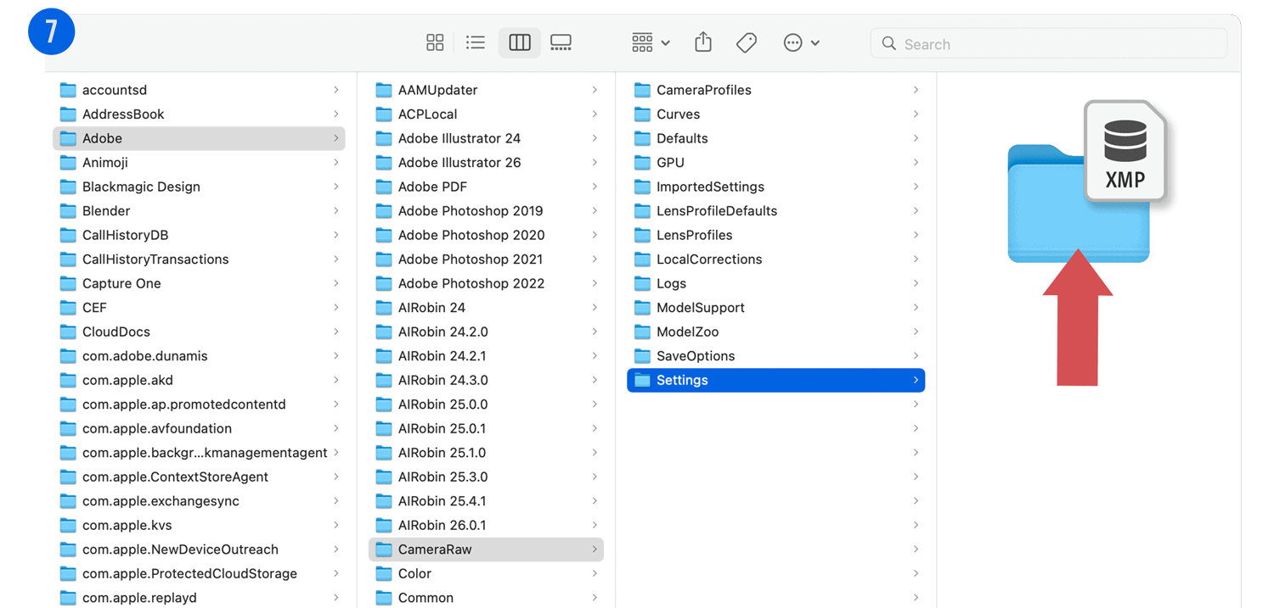Open the More actions ellipsis menu
The height and width of the screenshot is (608, 1274).
[x=801, y=42]
